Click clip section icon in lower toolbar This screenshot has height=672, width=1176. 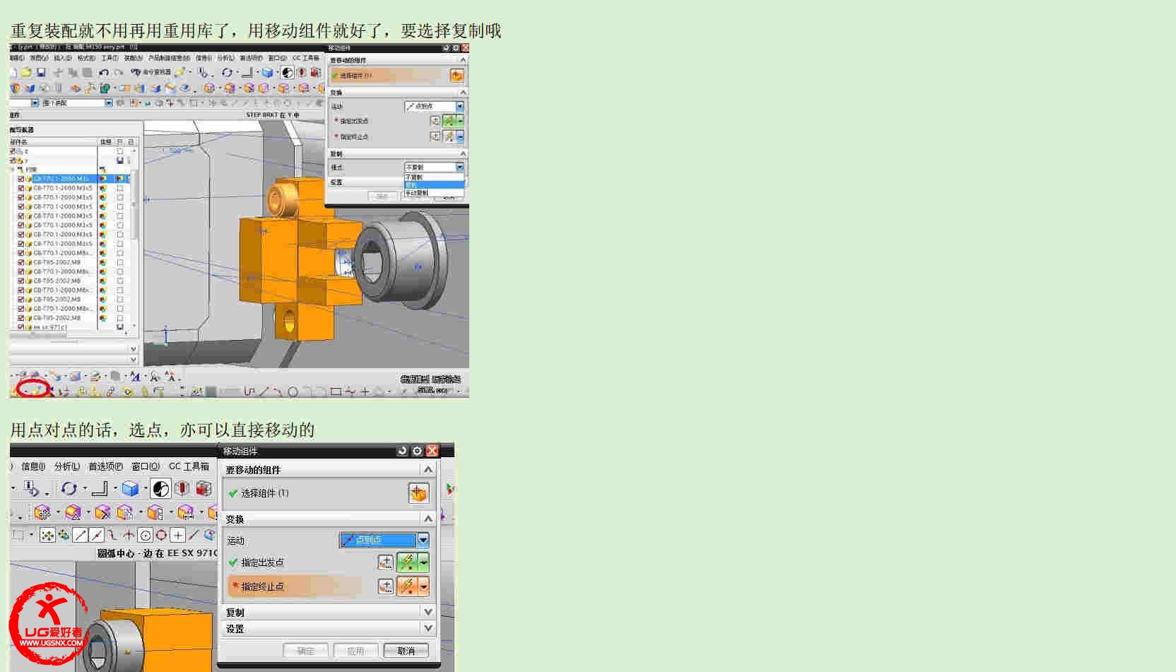182,488
